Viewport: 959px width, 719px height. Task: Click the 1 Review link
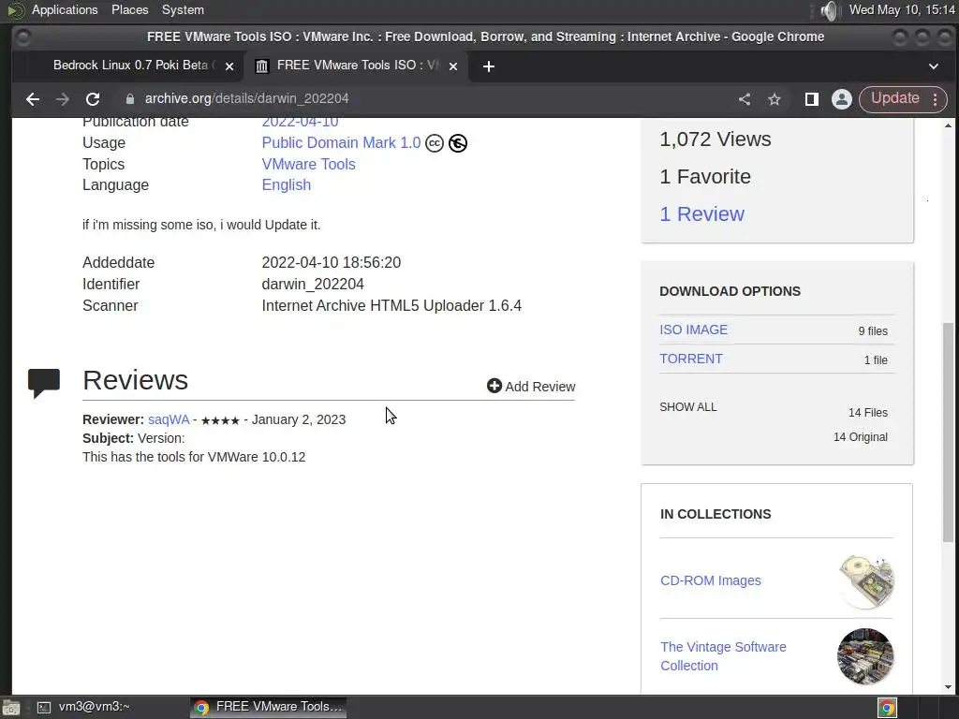point(702,214)
